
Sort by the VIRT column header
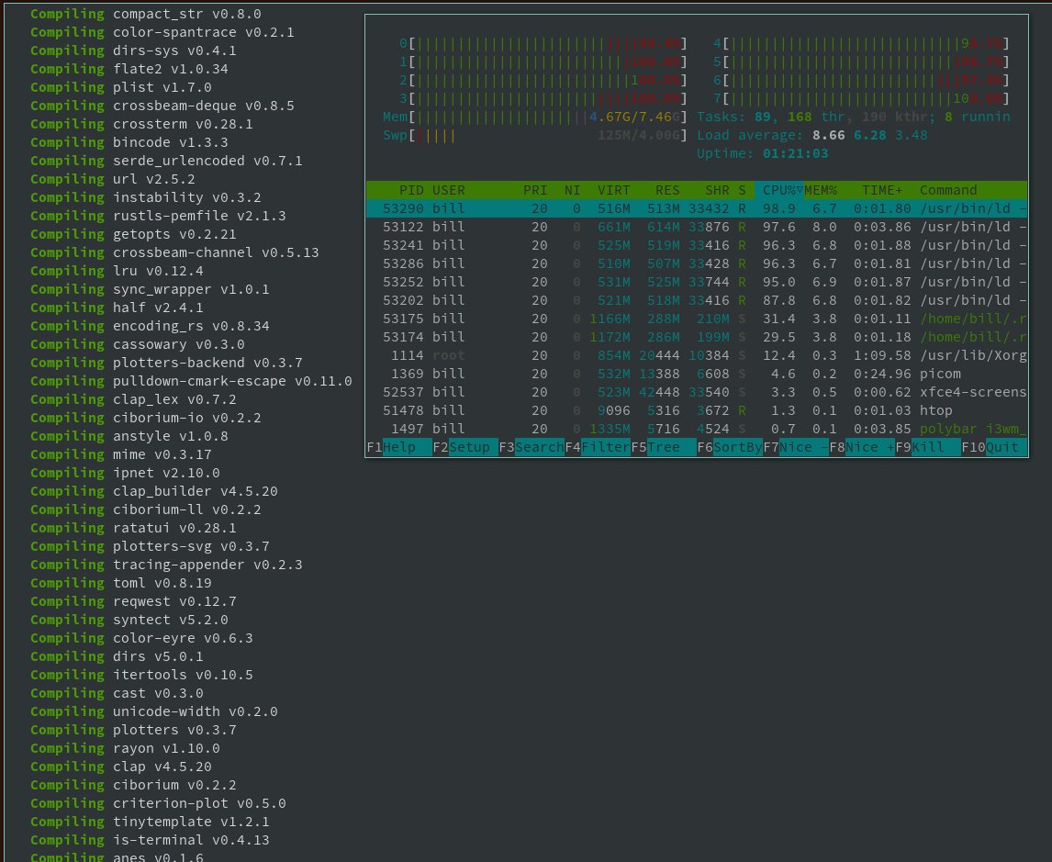click(614, 191)
